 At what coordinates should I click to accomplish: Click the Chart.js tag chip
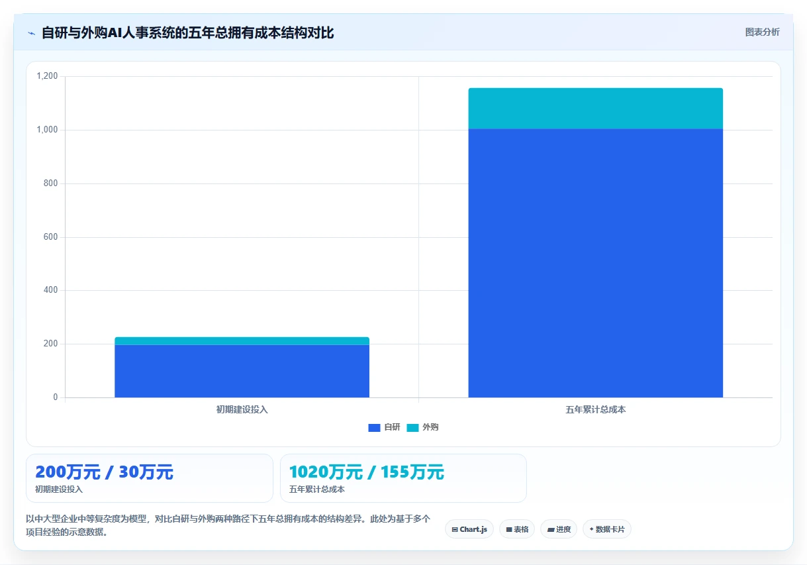(469, 529)
